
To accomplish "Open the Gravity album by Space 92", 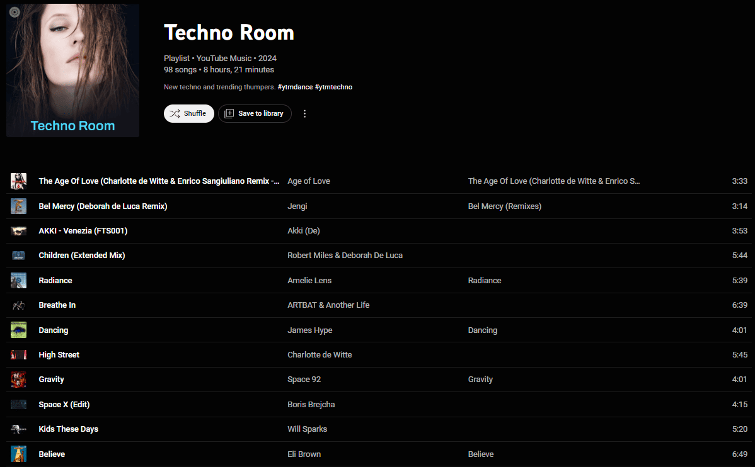I will (480, 379).
